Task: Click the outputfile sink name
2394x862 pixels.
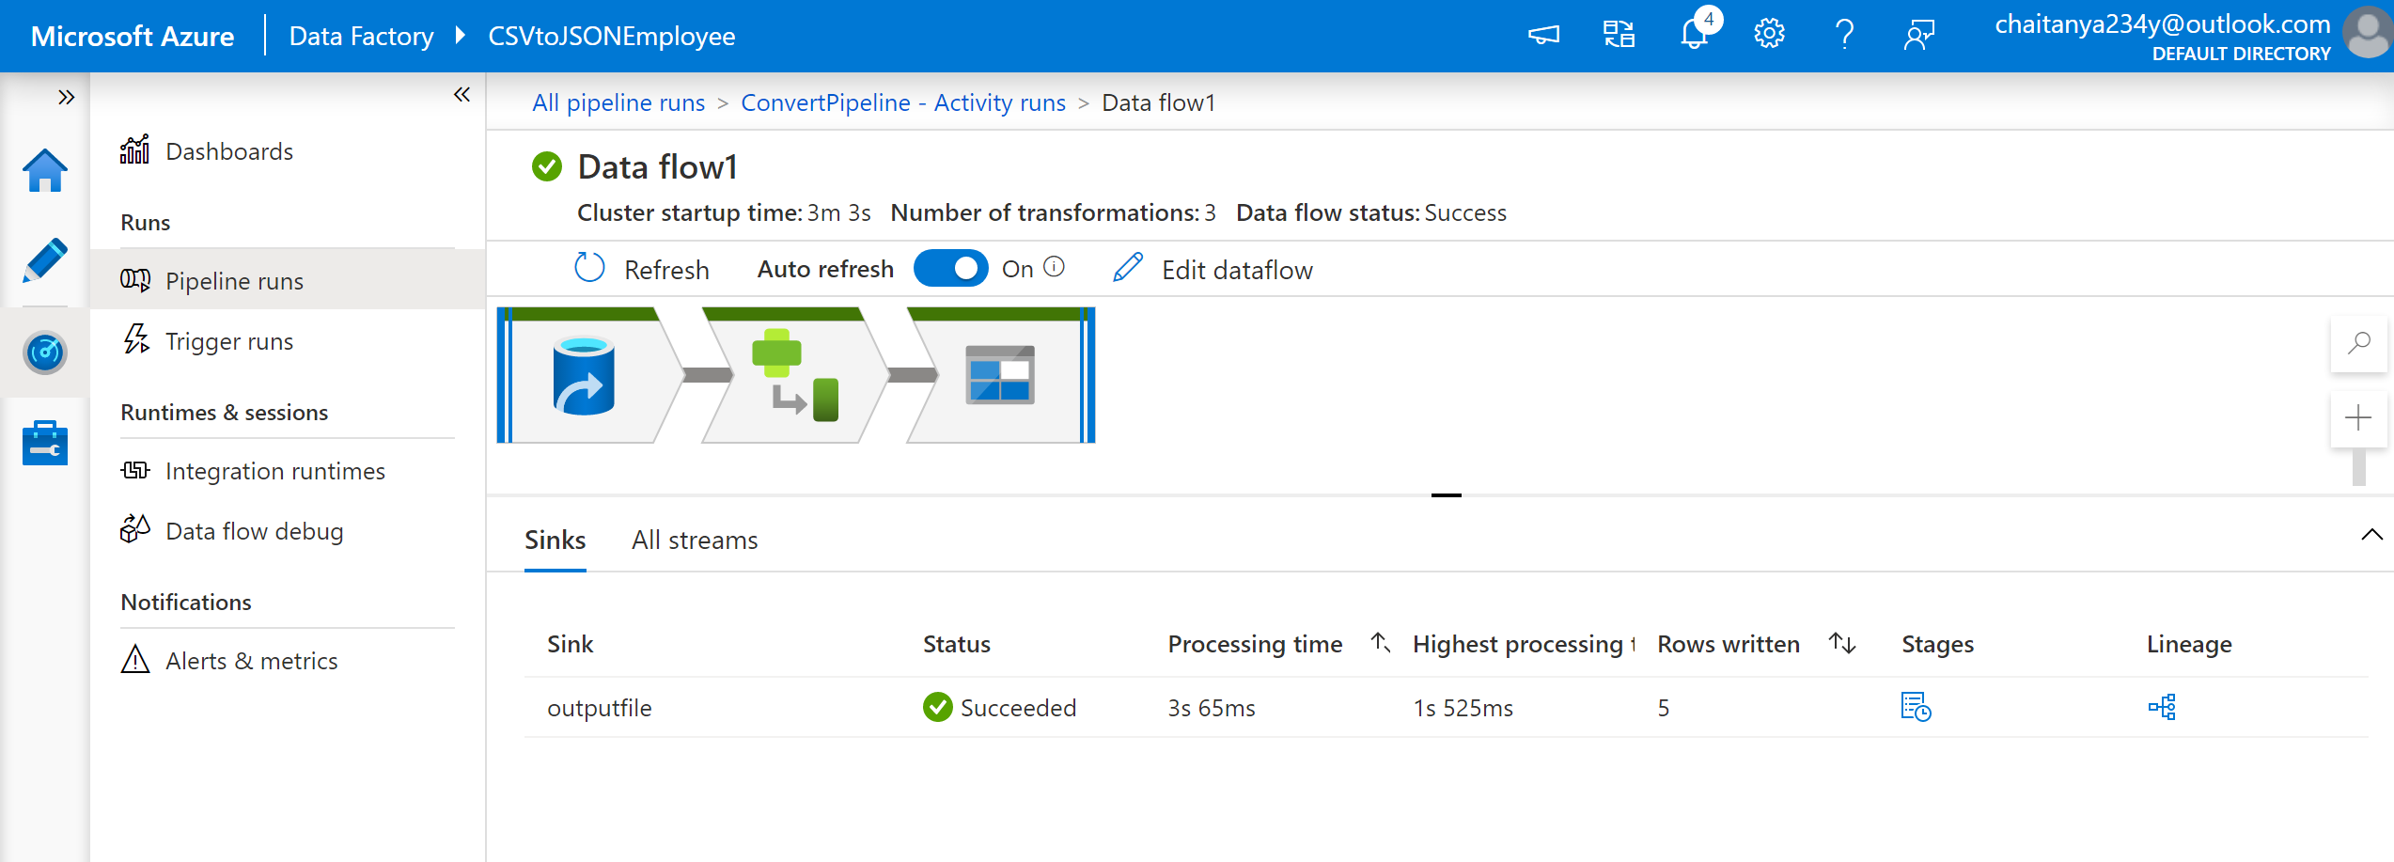Action: pyautogui.click(x=599, y=708)
